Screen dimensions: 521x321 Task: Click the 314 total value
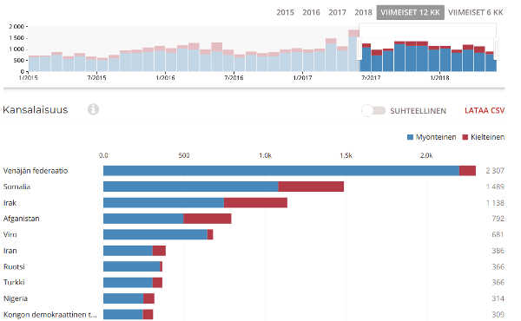pos(498,298)
